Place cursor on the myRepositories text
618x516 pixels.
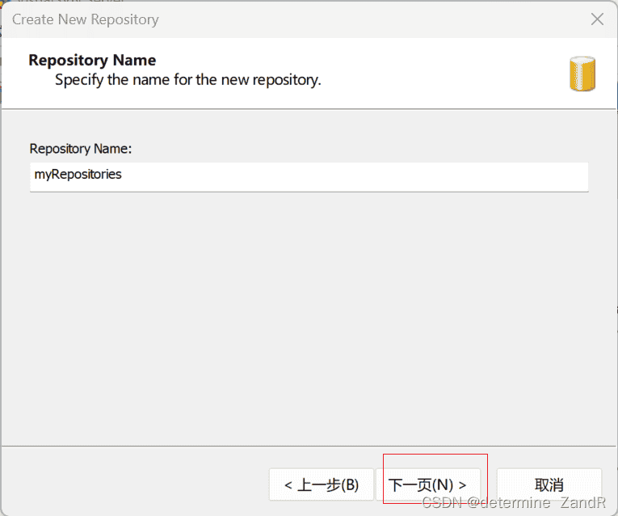point(78,174)
